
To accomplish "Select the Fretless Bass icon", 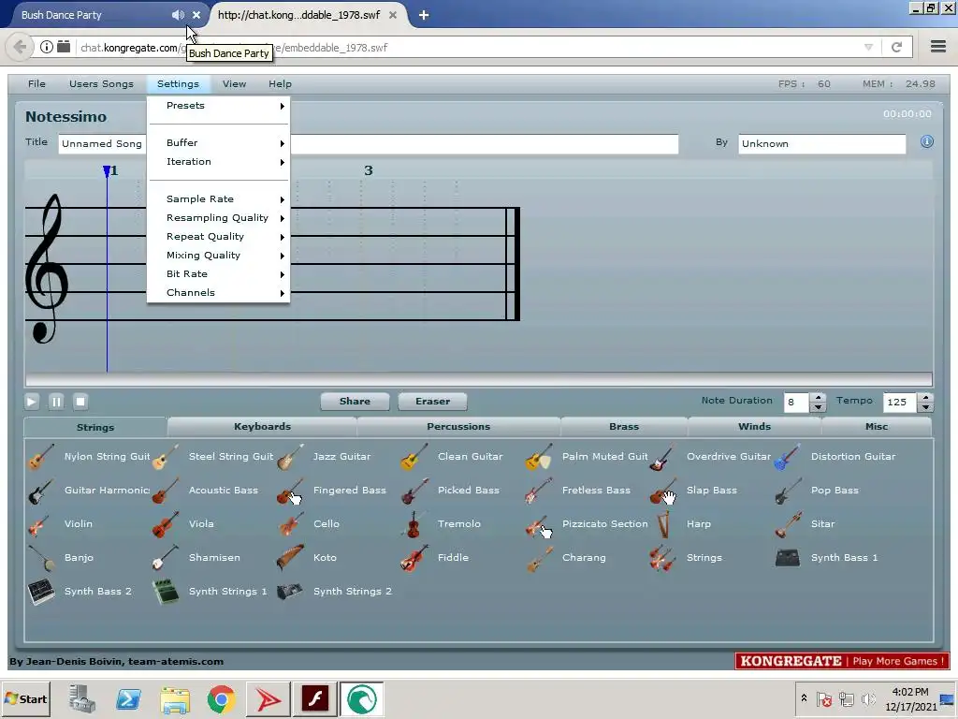I will click(x=539, y=491).
